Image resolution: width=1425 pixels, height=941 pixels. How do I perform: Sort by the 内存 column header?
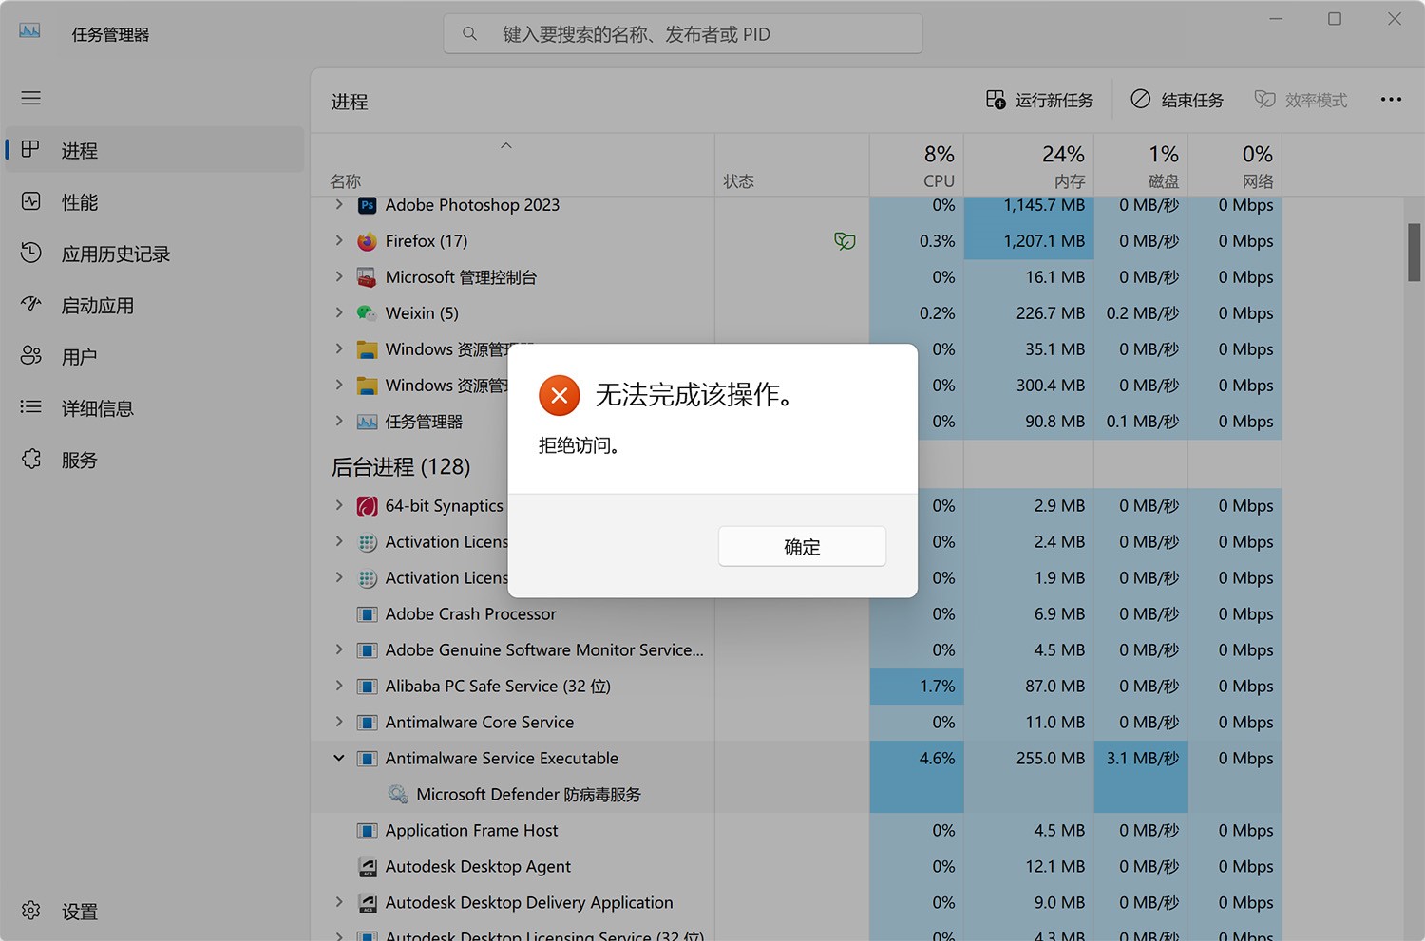(x=1029, y=165)
